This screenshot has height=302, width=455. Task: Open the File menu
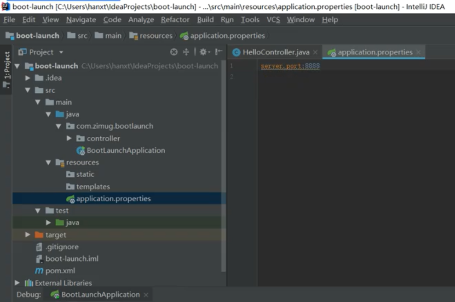pyautogui.click(x=9, y=20)
